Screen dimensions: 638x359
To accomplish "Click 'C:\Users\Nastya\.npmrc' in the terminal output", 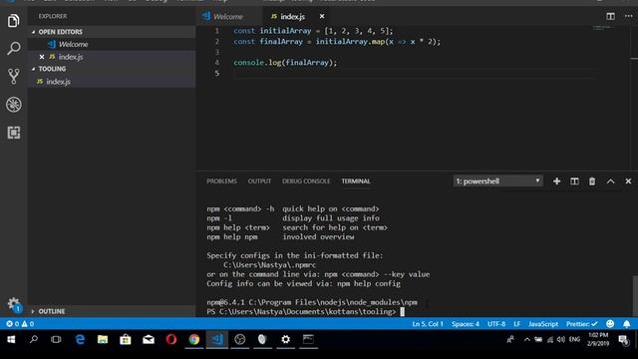I will coord(270,265).
